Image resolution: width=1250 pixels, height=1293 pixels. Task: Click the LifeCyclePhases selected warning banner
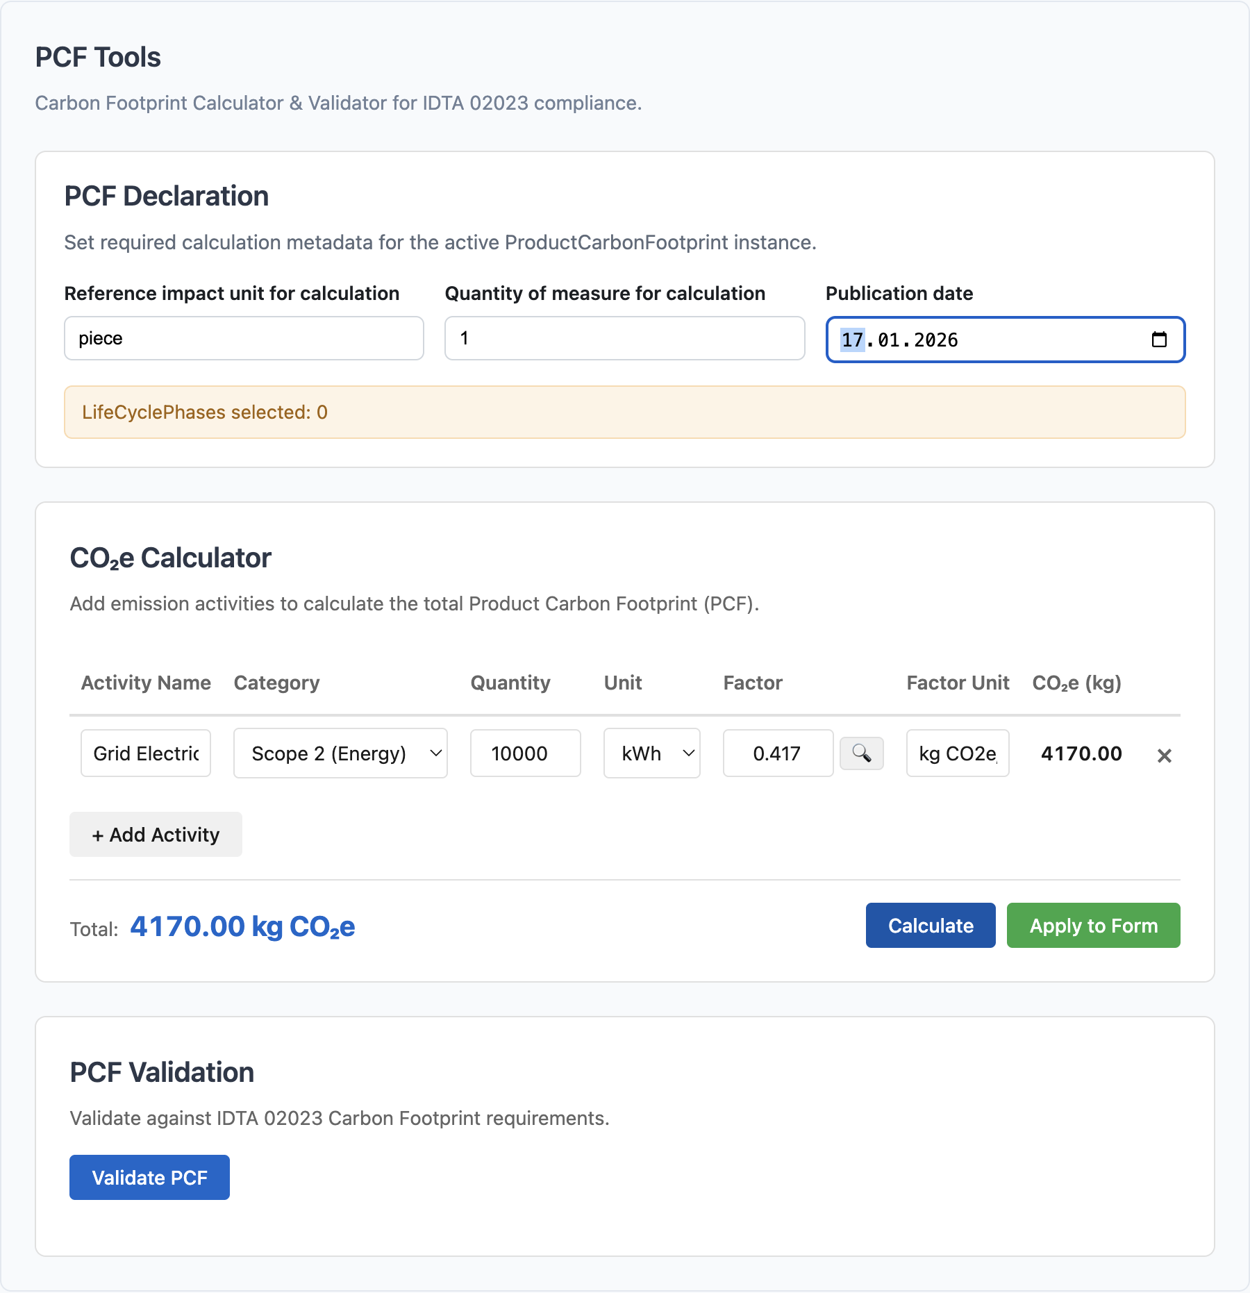tap(624, 412)
